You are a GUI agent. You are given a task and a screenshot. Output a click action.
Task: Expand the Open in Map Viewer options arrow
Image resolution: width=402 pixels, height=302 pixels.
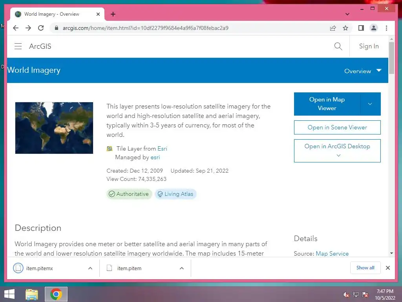click(370, 104)
